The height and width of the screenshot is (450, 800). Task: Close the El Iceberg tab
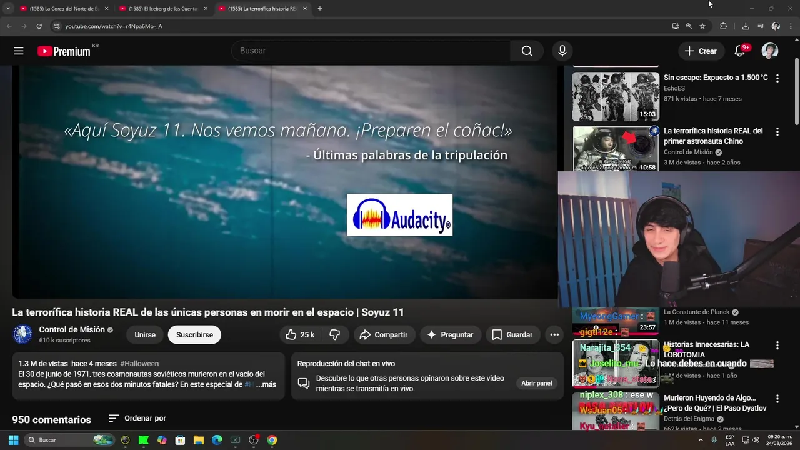(206, 9)
